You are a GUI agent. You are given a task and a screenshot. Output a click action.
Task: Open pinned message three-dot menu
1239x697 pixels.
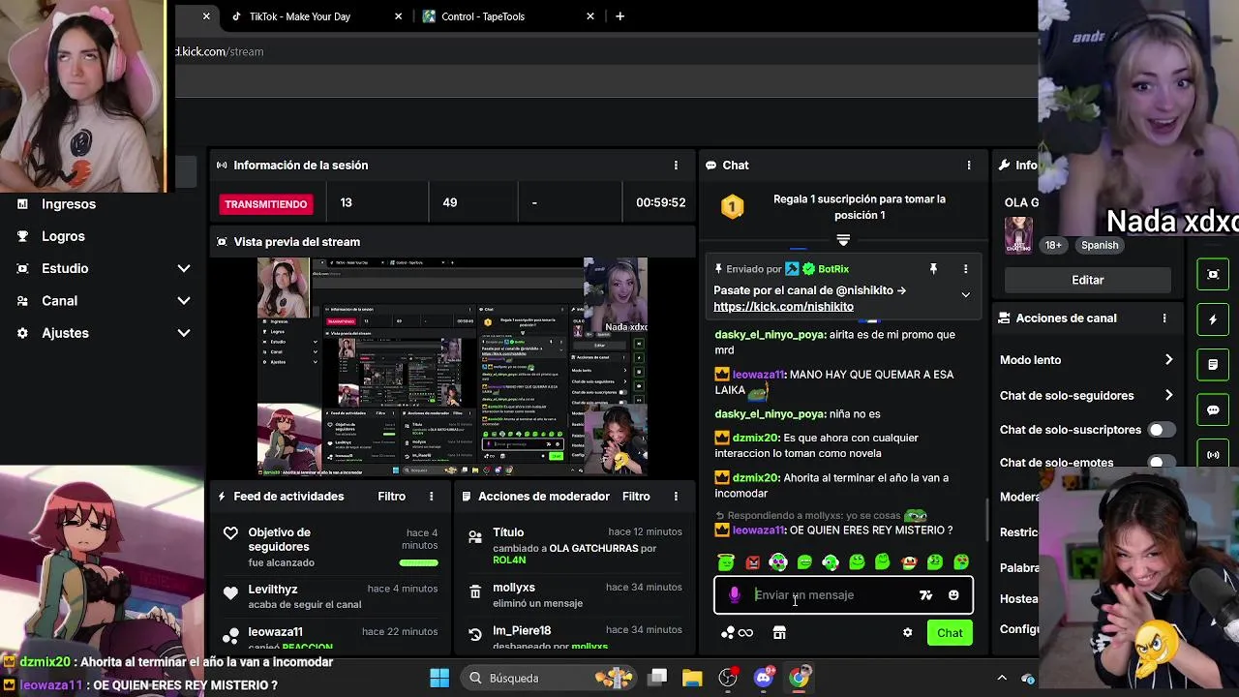coord(965,269)
